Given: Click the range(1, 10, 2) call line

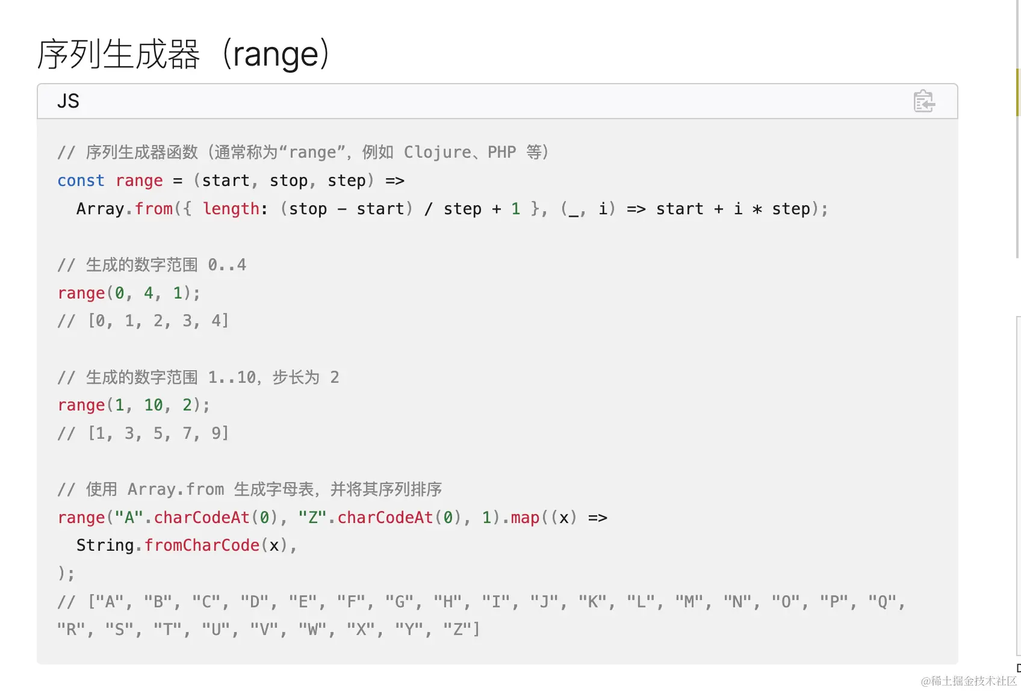Looking at the screenshot, I should (134, 405).
